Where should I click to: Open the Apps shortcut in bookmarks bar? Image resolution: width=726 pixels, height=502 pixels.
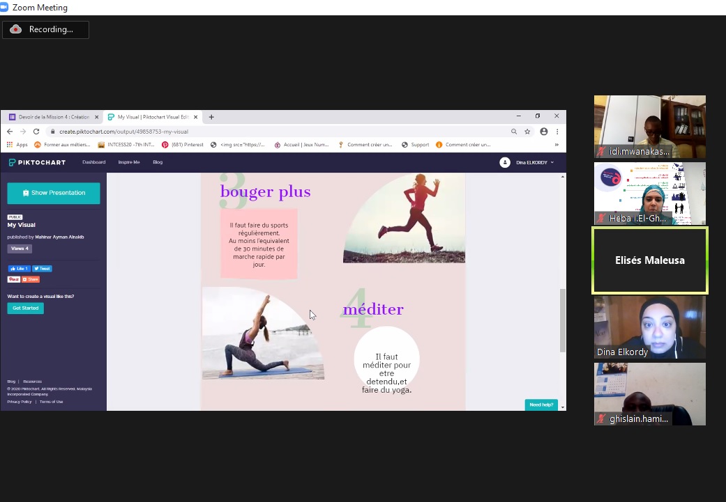click(x=17, y=145)
